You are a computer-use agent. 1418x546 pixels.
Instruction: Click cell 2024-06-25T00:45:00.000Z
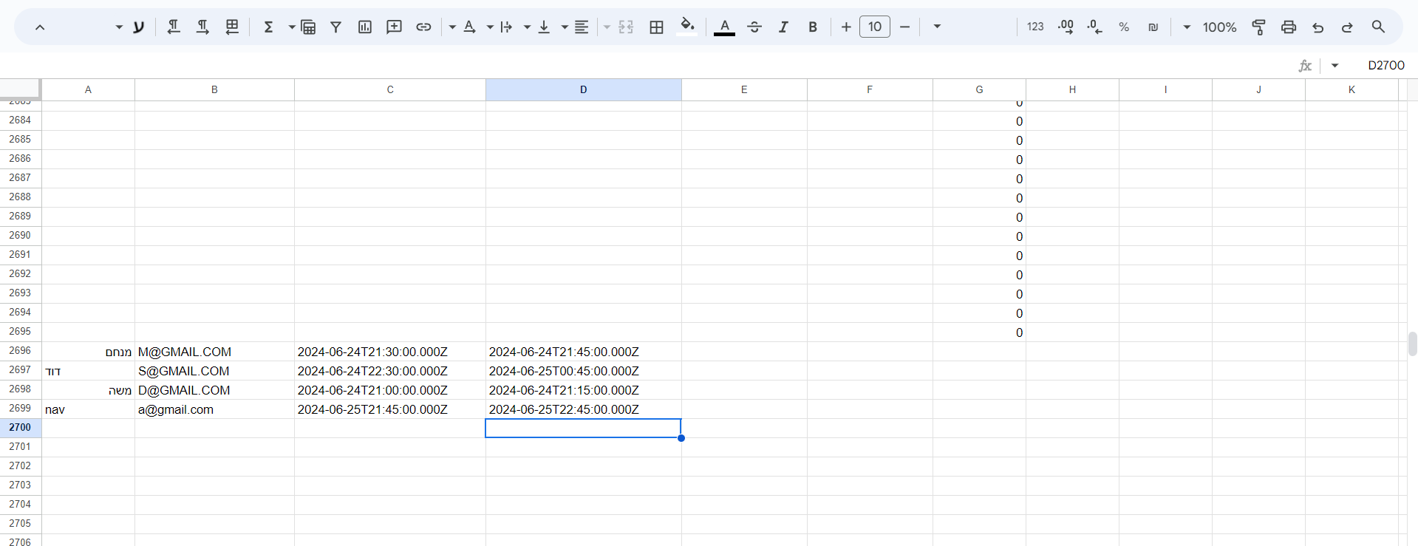584,371
